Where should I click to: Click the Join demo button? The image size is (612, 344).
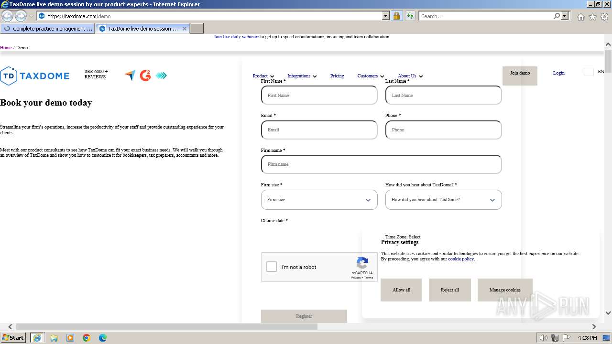(520, 75)
